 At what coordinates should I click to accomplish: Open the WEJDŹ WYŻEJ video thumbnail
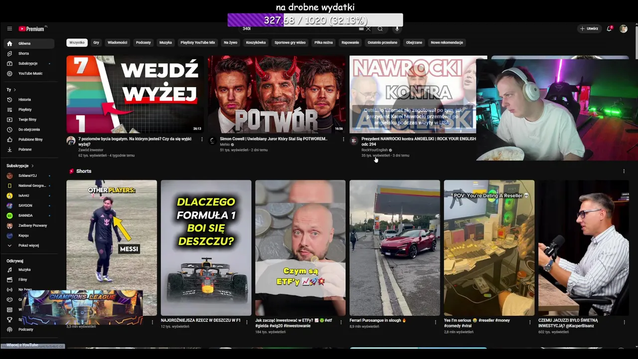[x=135, y=94]
